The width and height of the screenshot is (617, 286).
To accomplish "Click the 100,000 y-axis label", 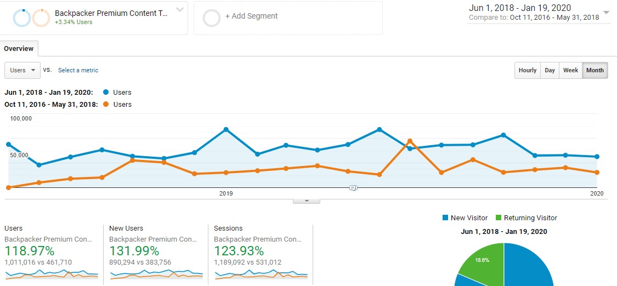I will pos(21,119).
